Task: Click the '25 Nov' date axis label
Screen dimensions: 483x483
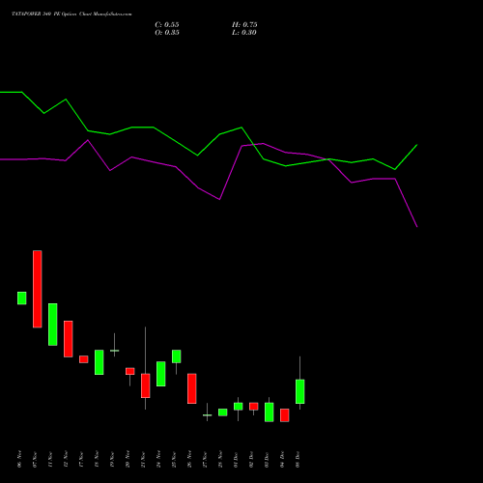Action: click(174, 459)
